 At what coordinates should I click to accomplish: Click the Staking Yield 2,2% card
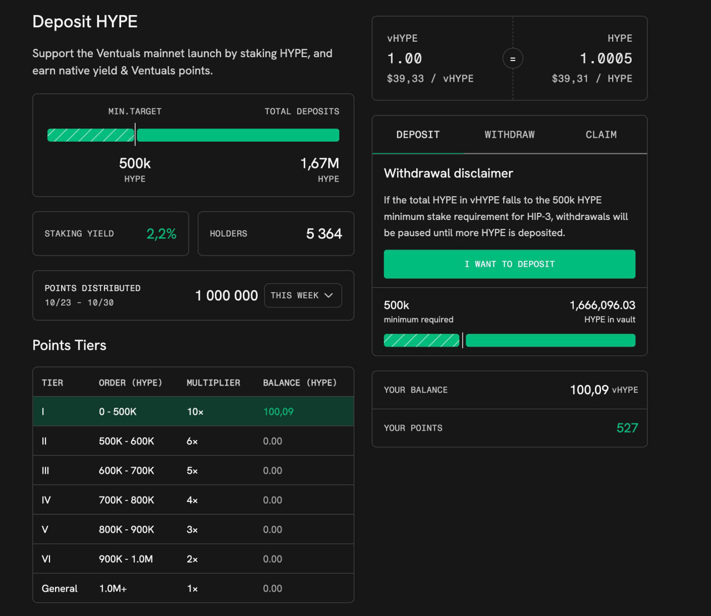(111, 234)
